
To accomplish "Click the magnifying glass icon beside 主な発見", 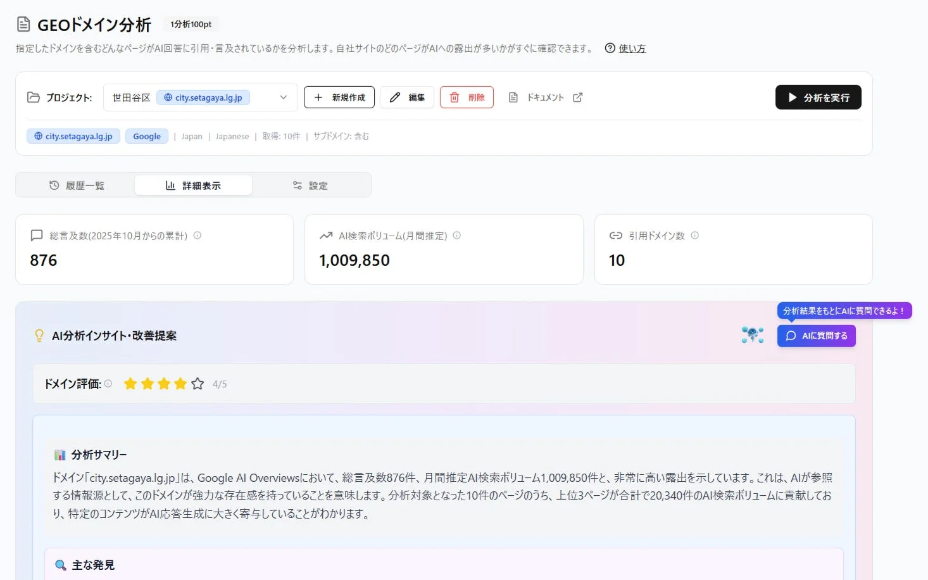I will (60, 564).
